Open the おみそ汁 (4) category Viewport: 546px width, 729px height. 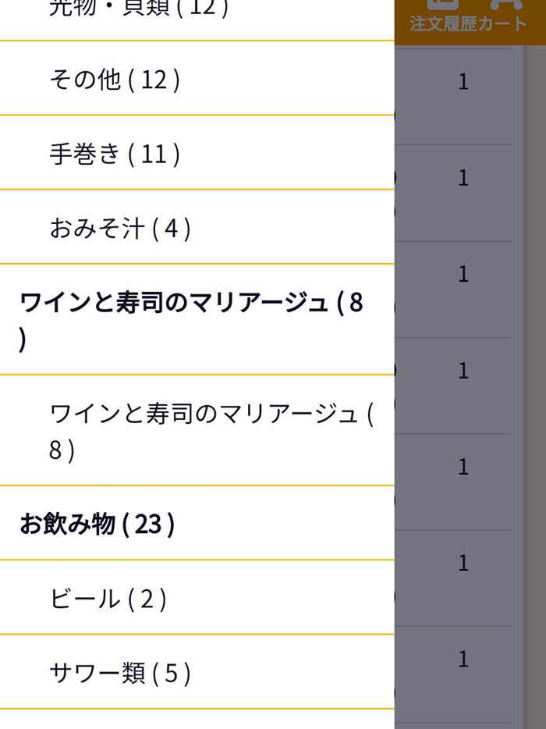pos(119,228)
